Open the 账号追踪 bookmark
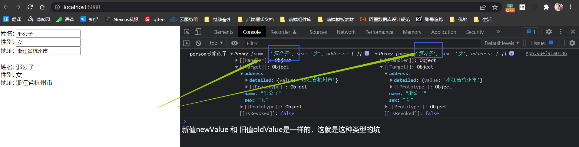579x147 pixels. 429,19
